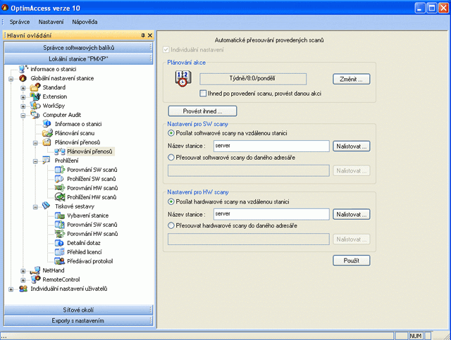451x340 pixels.
Task: Click Nalistovat for the HW station name
Action: [351, 215]
